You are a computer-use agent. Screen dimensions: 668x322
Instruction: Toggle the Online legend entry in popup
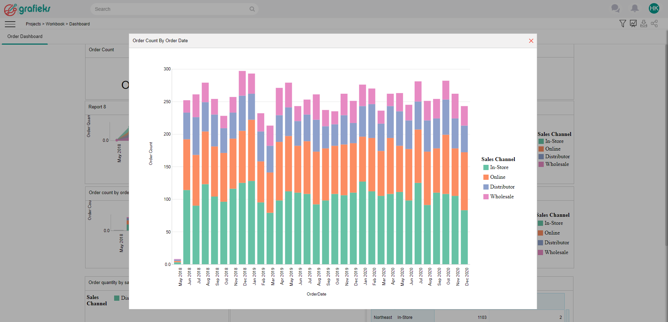coord(497,177)
